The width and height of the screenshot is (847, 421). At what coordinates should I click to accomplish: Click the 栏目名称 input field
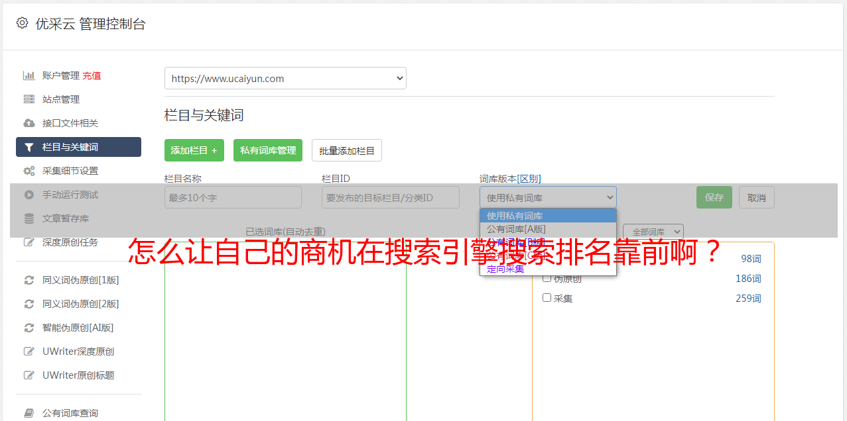click(x=233, y=197)
